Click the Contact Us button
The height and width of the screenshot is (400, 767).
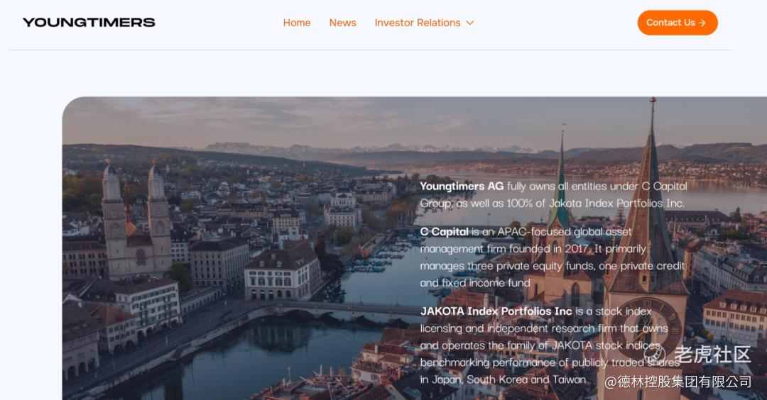pos(678,23)
